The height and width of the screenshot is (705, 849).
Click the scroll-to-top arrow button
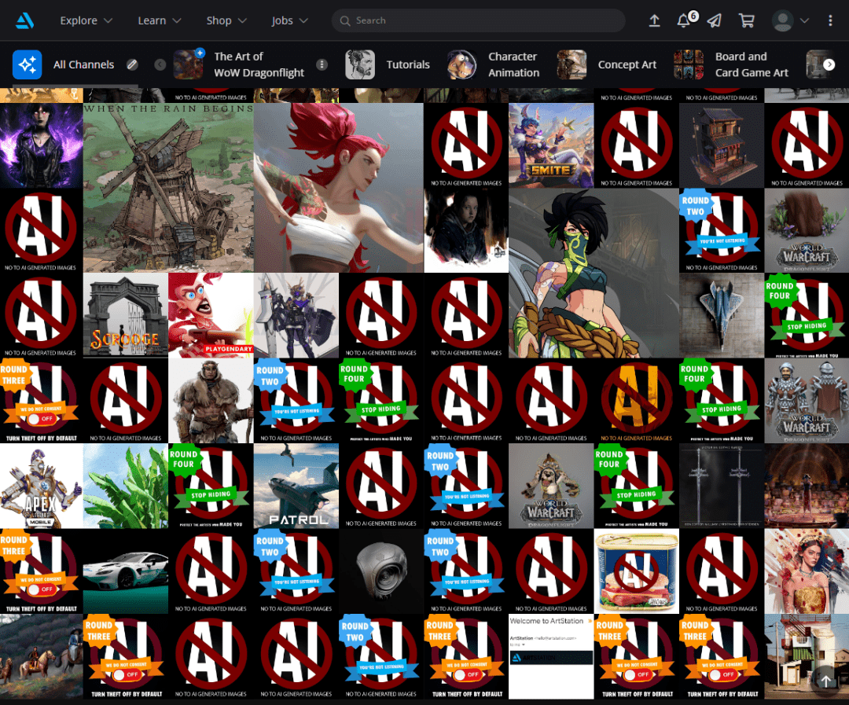[825, 681]
